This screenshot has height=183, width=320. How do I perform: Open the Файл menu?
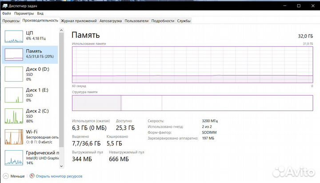pos(7,13)
